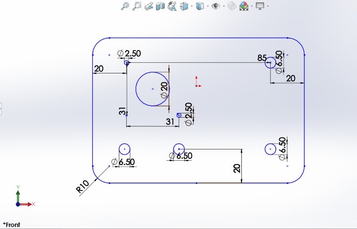The width and height of the screenshot is (357, 229).
Task: Open the Apply Scene dropdown arrow
Action: tap(252, 6)
